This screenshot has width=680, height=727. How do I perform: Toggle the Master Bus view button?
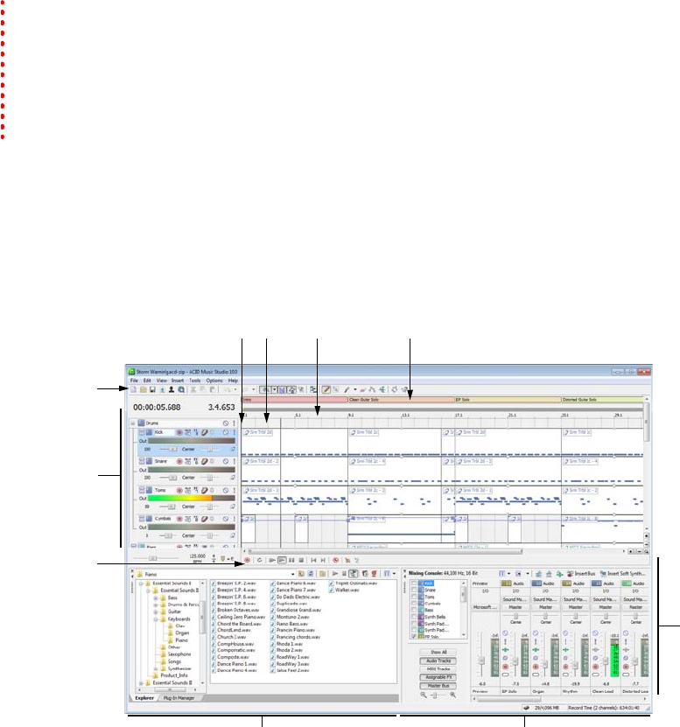tap(438, 686)
